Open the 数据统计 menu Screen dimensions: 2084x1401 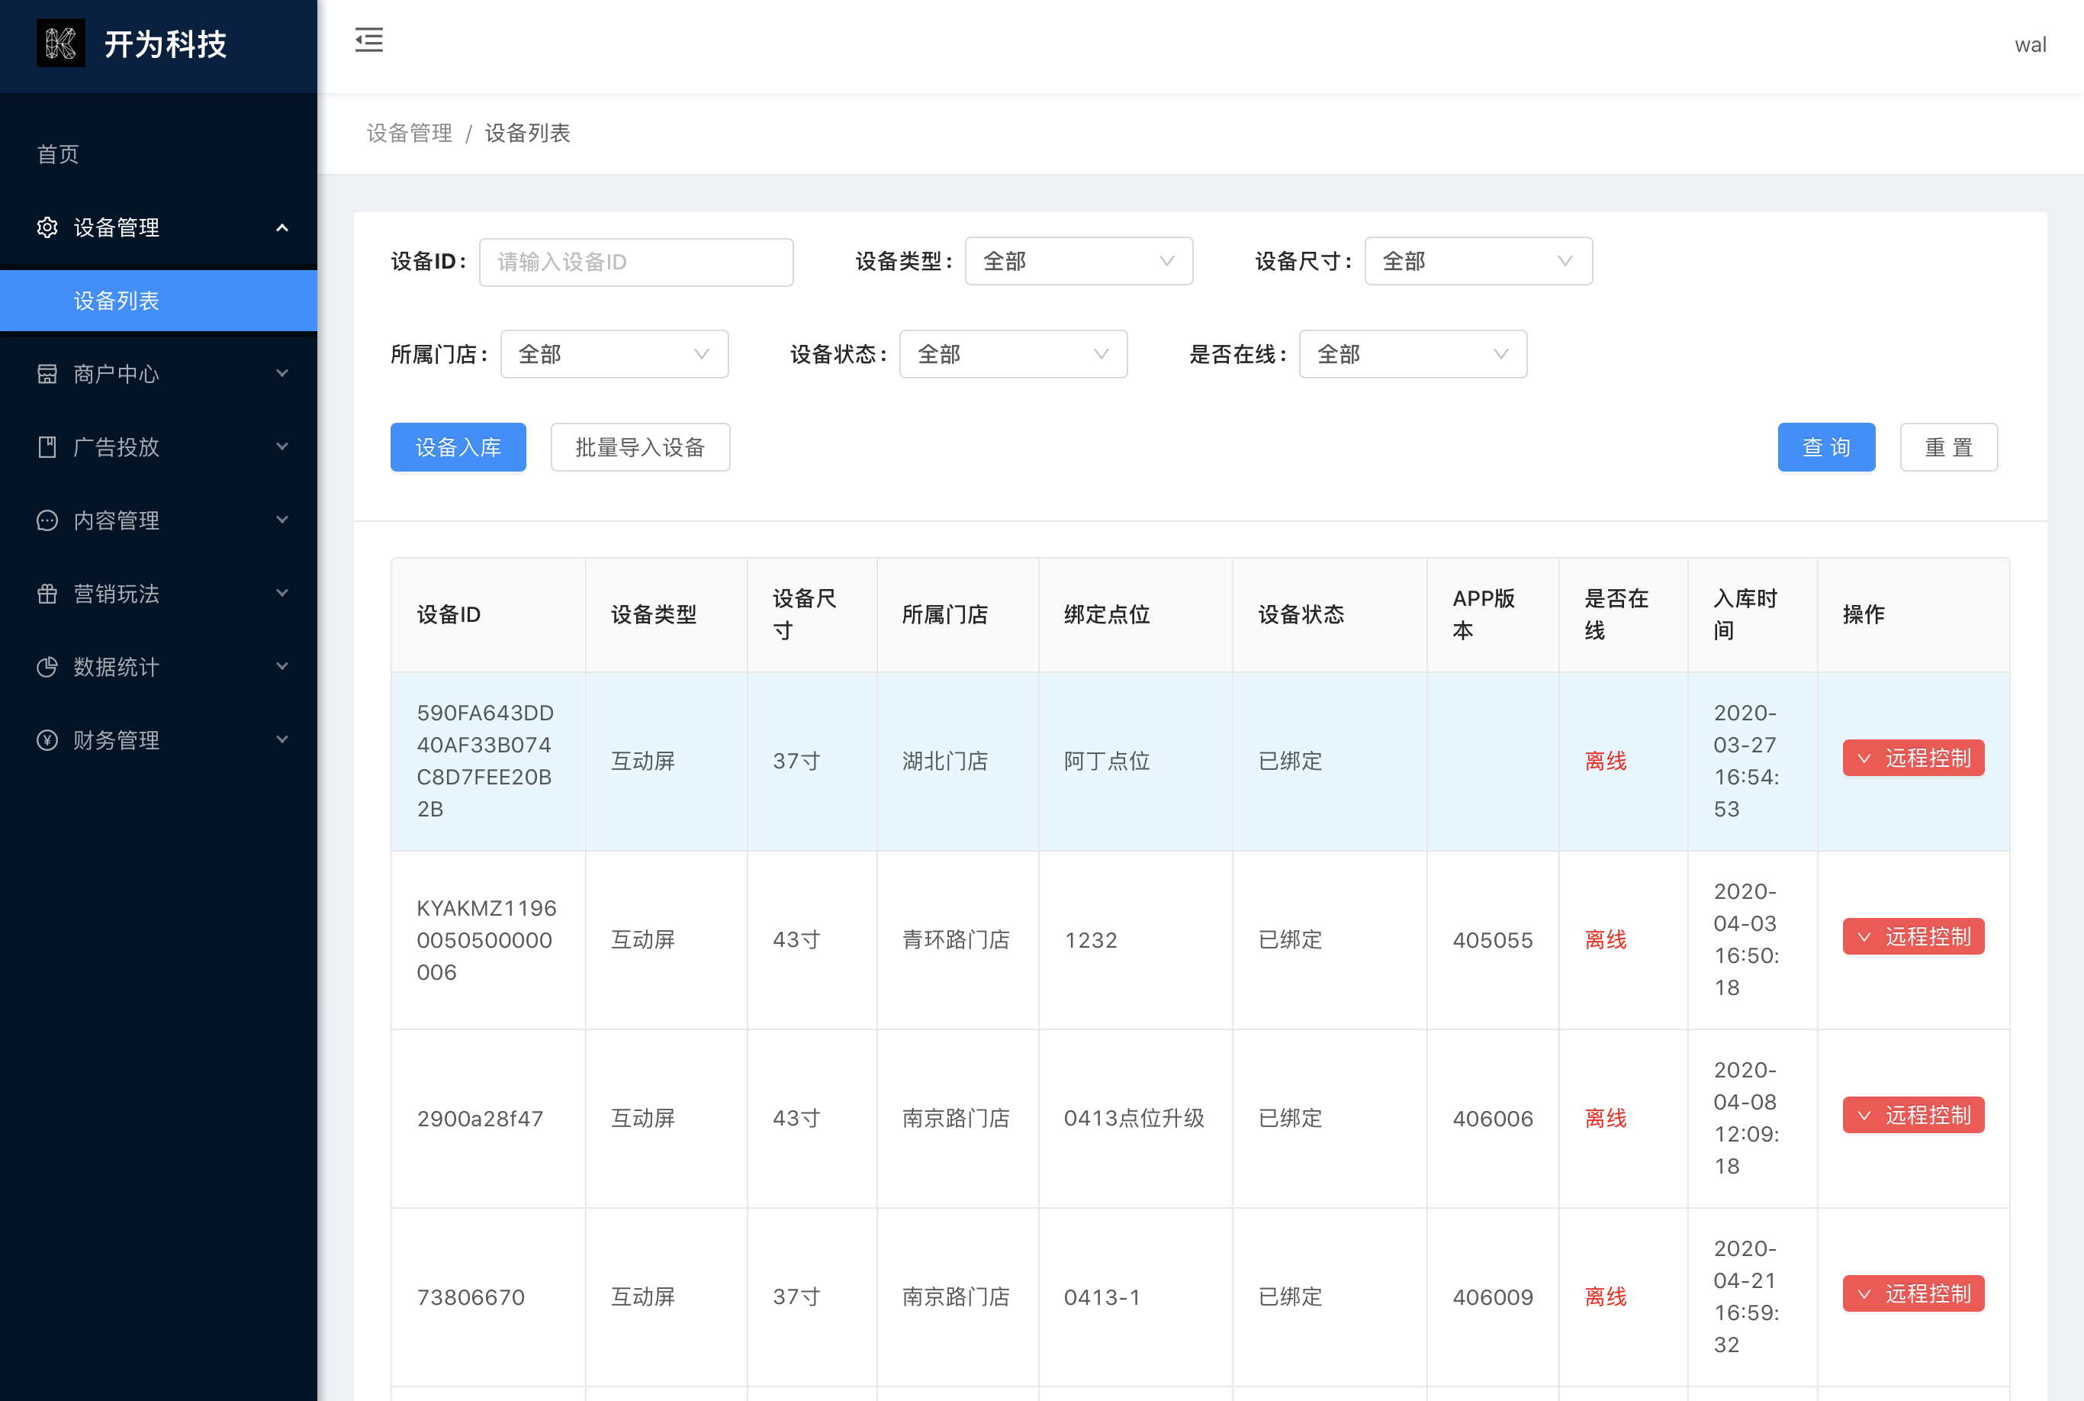[x=158, y=667]
